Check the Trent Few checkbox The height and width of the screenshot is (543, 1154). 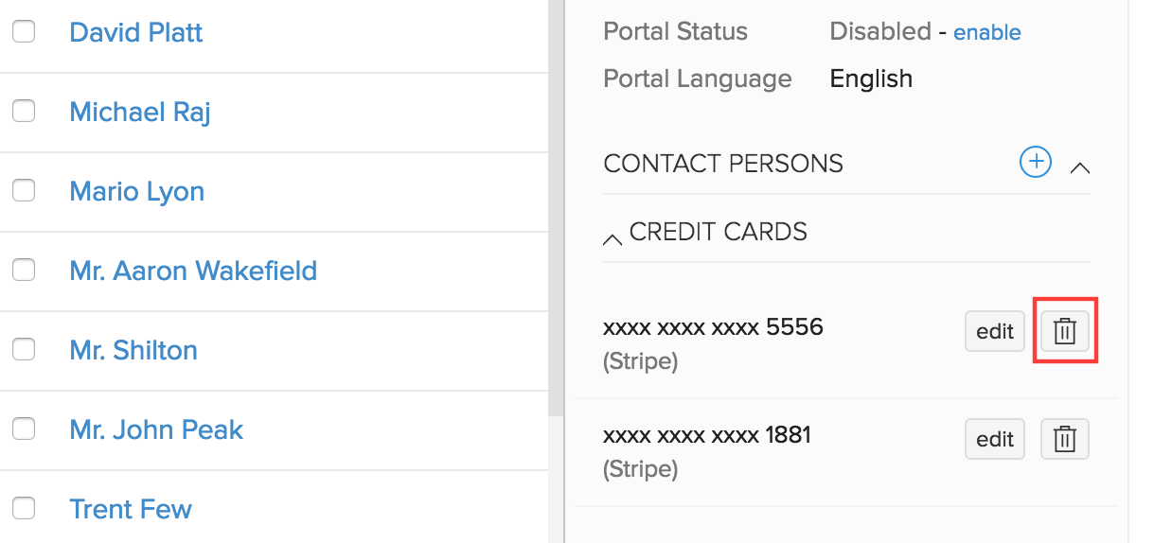24,509
